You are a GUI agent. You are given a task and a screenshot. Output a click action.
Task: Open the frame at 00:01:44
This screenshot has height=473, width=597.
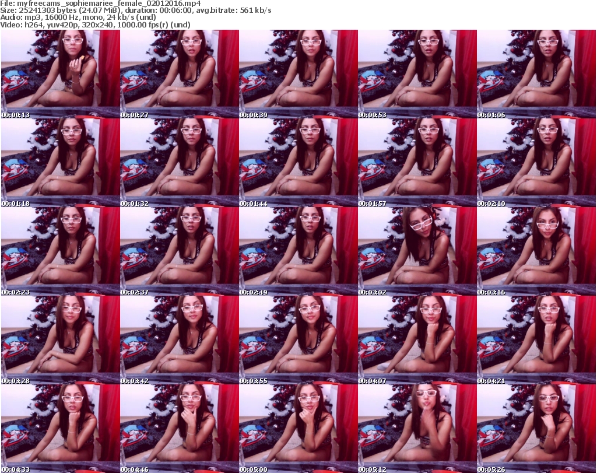click(298, 163)
